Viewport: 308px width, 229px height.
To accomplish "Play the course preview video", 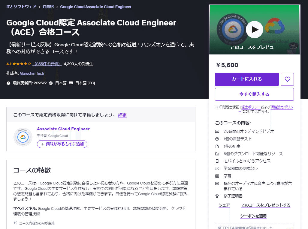I will pyautogui.click(x=254, y=30).
